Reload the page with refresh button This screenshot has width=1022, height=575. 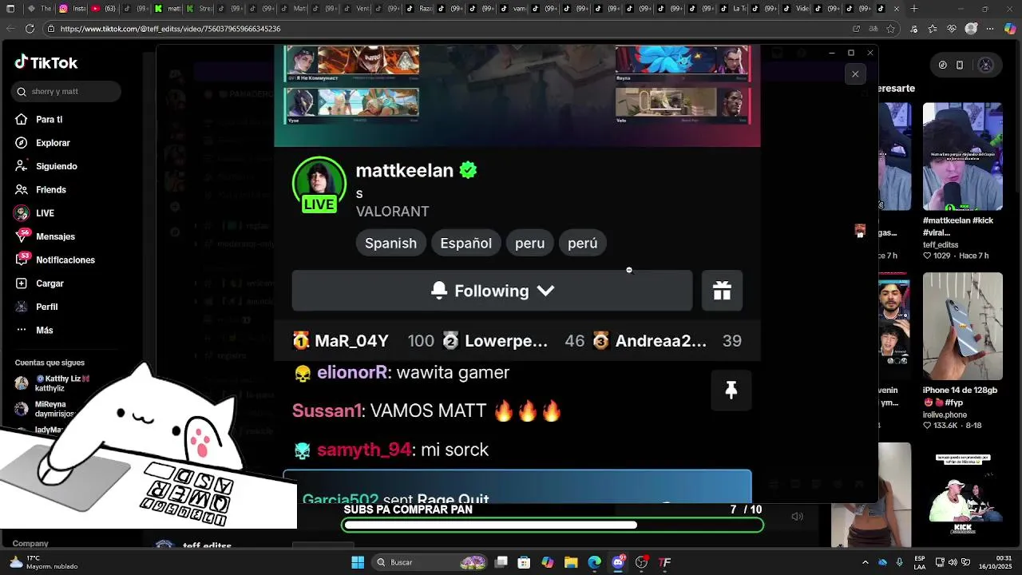coord(30,29)
